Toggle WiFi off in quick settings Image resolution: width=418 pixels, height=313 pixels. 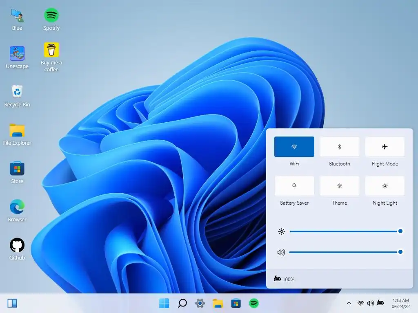point(294,147)
